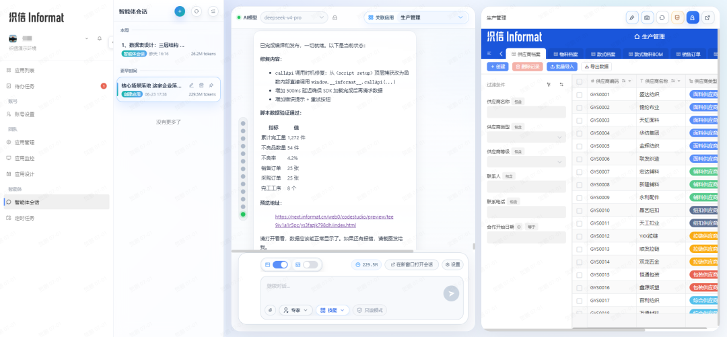Open the 专家 dropdown in the chat box
The width and height of the screenshot is (727, 337).
pos(296,310)
